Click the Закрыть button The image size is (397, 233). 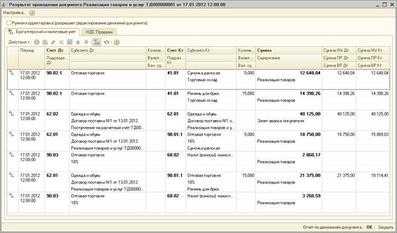(386, 227)
